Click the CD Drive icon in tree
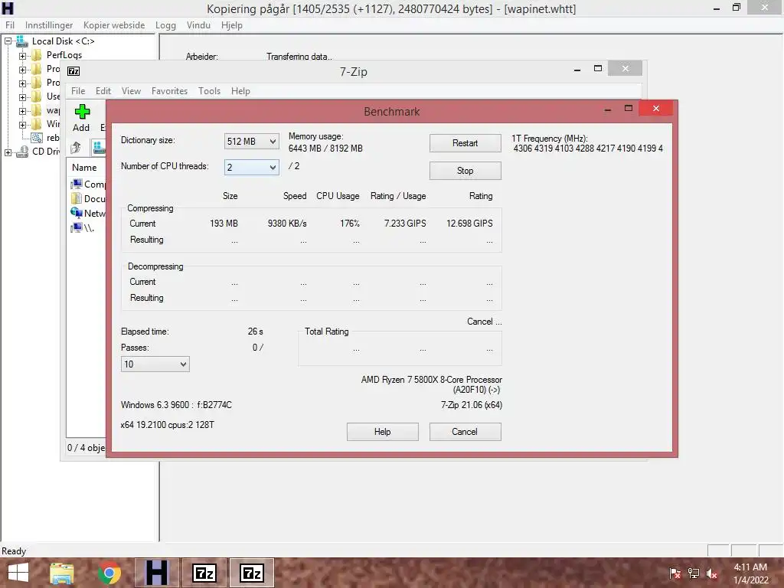This screenshot has height=588, width=784. [22, 152]
